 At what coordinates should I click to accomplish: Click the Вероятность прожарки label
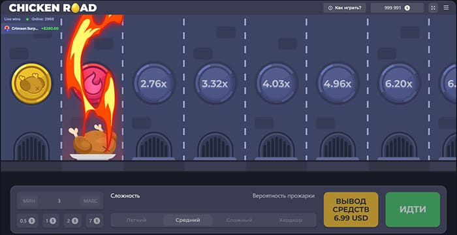click(x=283, y=196)
